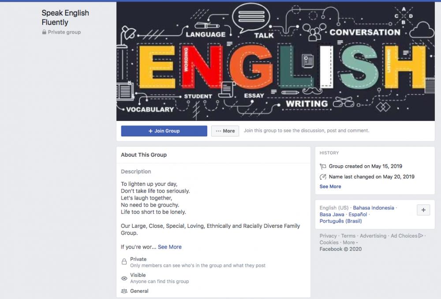The height and width of the screenshot is (299, 441).
Task: Open the Terms footer link
Action: click(348, 236)
